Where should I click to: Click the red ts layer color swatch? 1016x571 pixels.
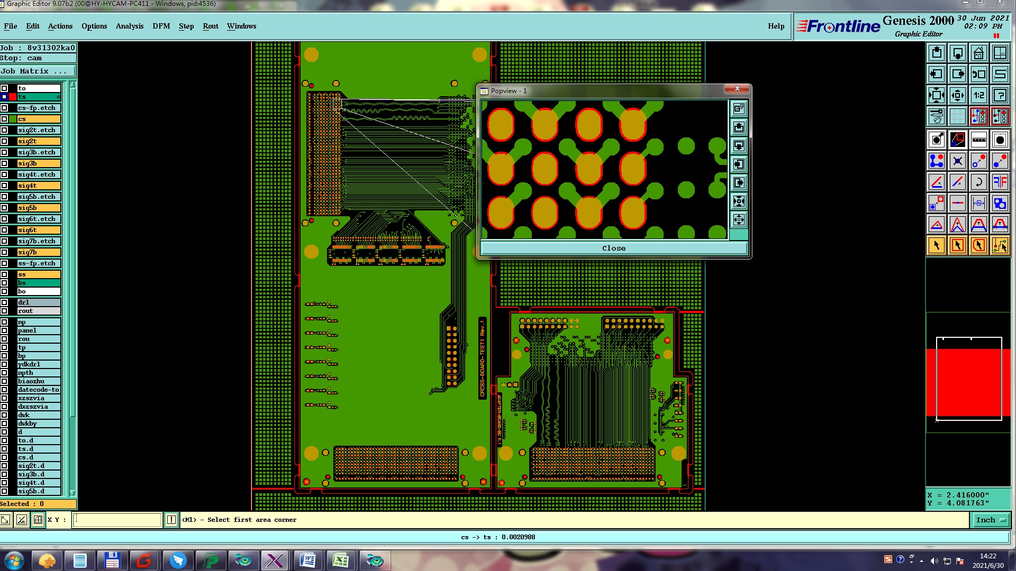click(13, 97)
